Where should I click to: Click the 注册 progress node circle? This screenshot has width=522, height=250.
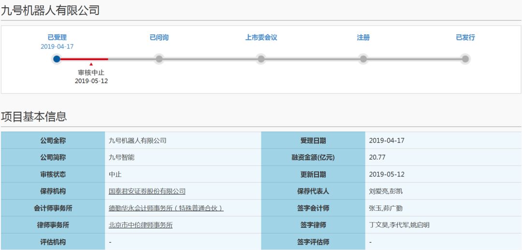[363, 59]
